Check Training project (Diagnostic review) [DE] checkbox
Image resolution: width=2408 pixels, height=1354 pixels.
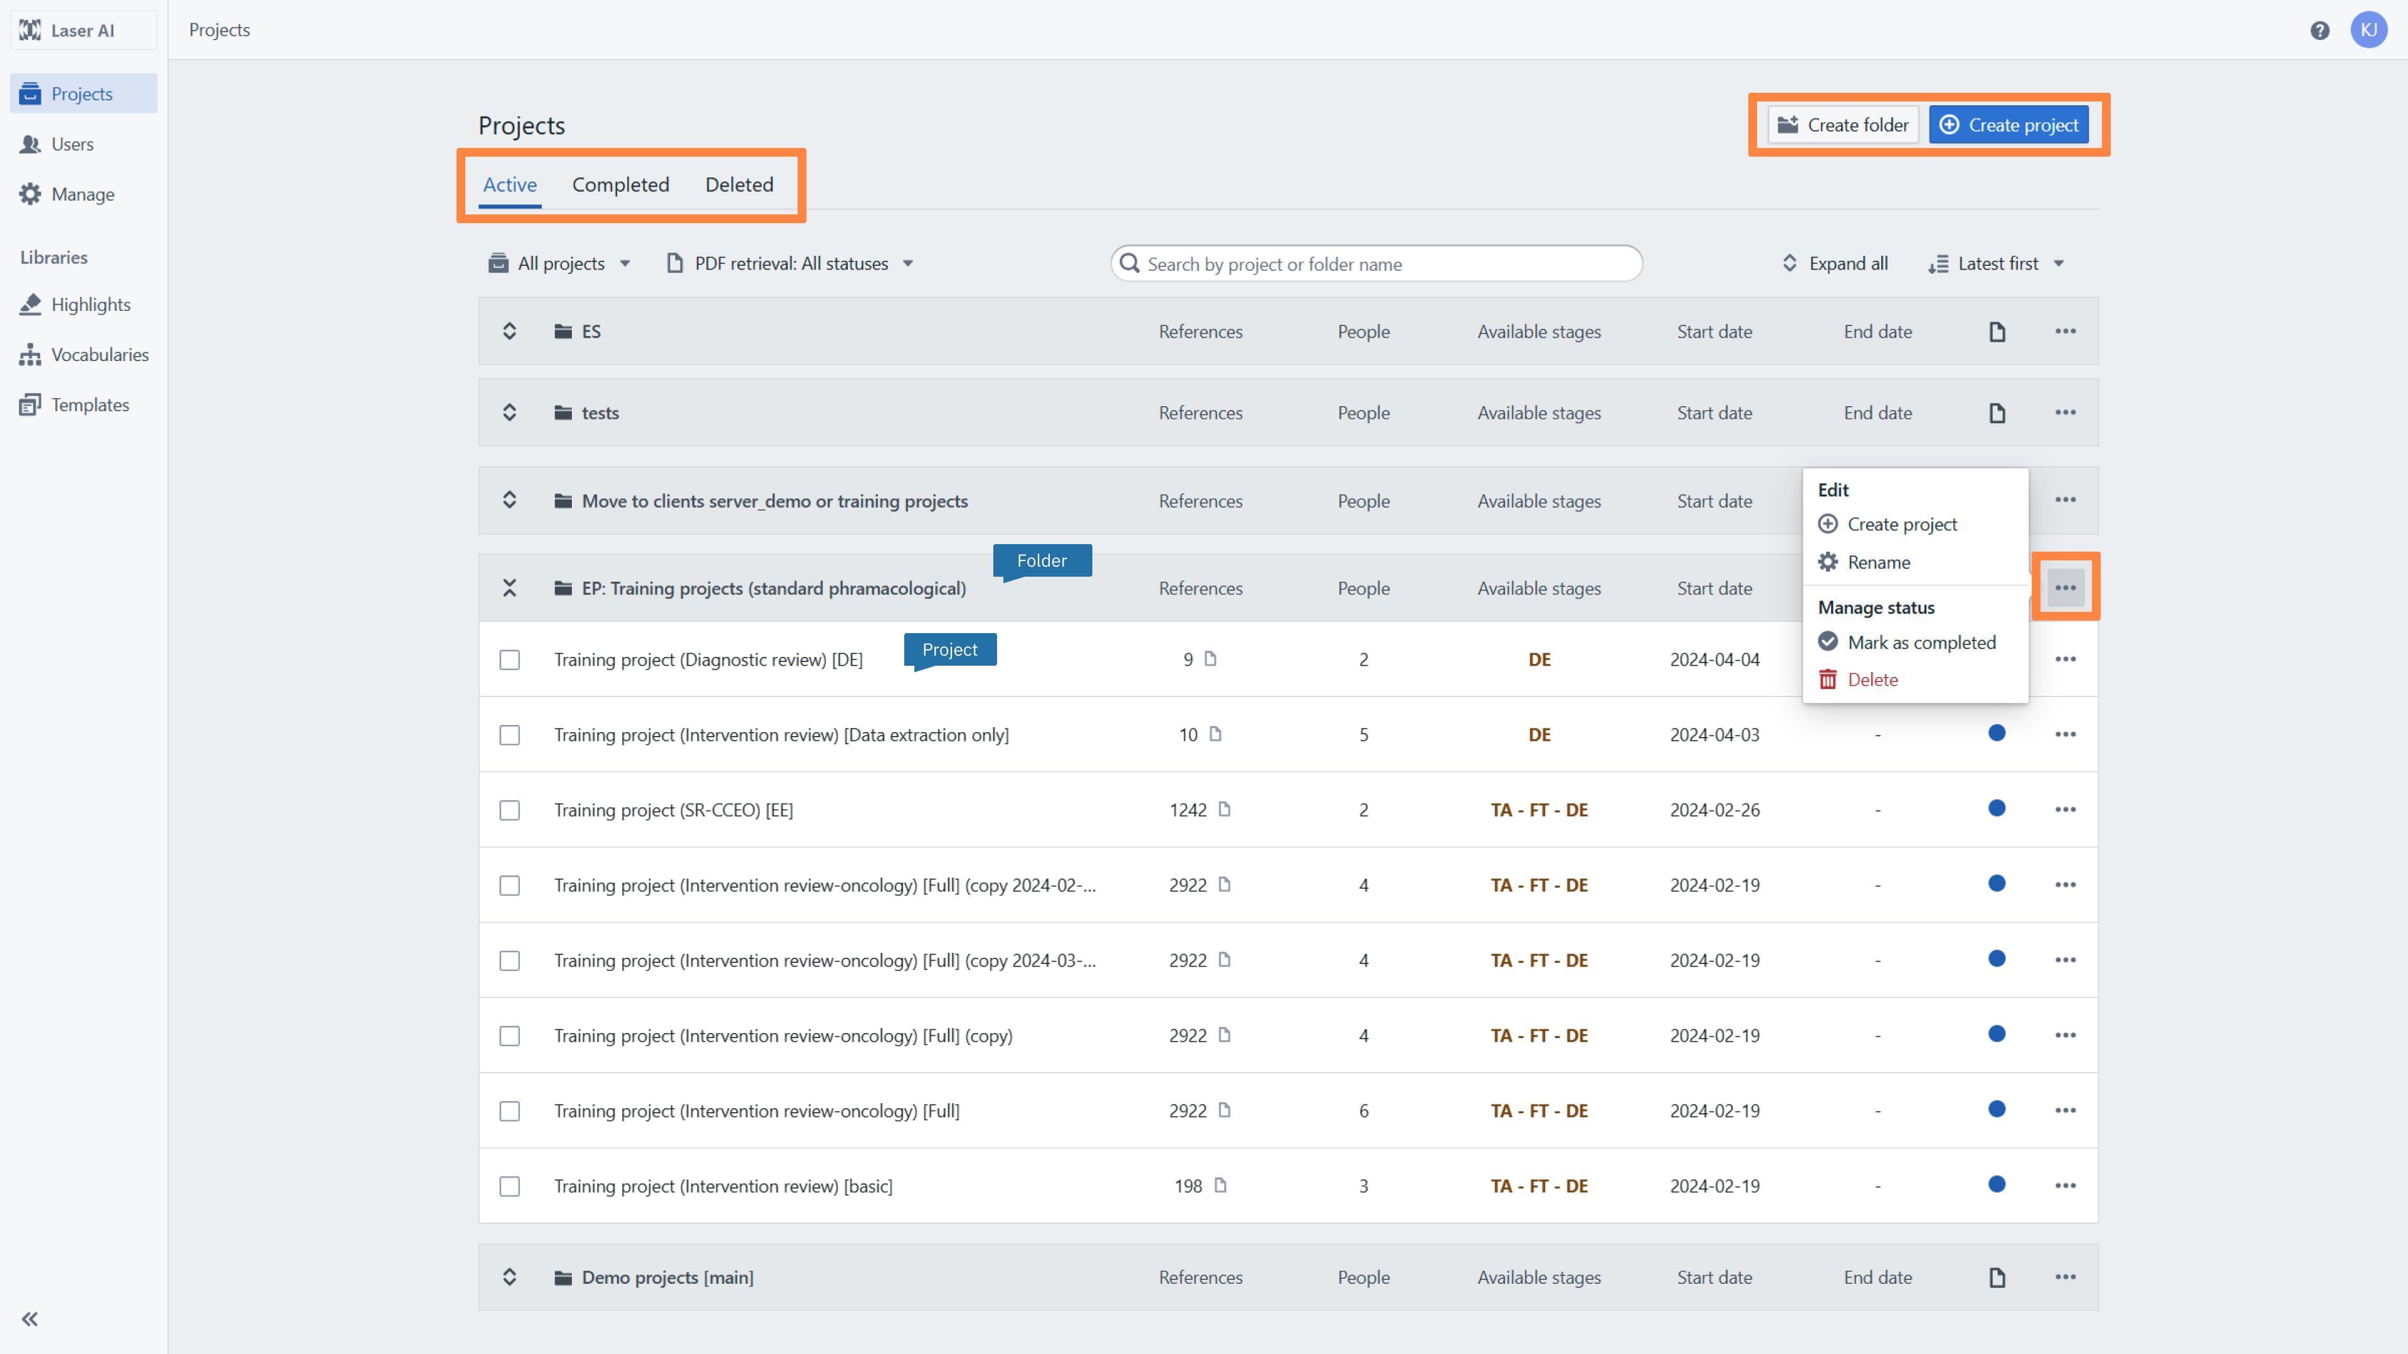[509, 659]
